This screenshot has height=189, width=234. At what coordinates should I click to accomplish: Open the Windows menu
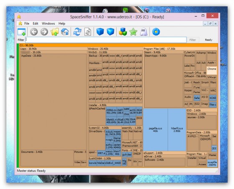pos(48,23)
